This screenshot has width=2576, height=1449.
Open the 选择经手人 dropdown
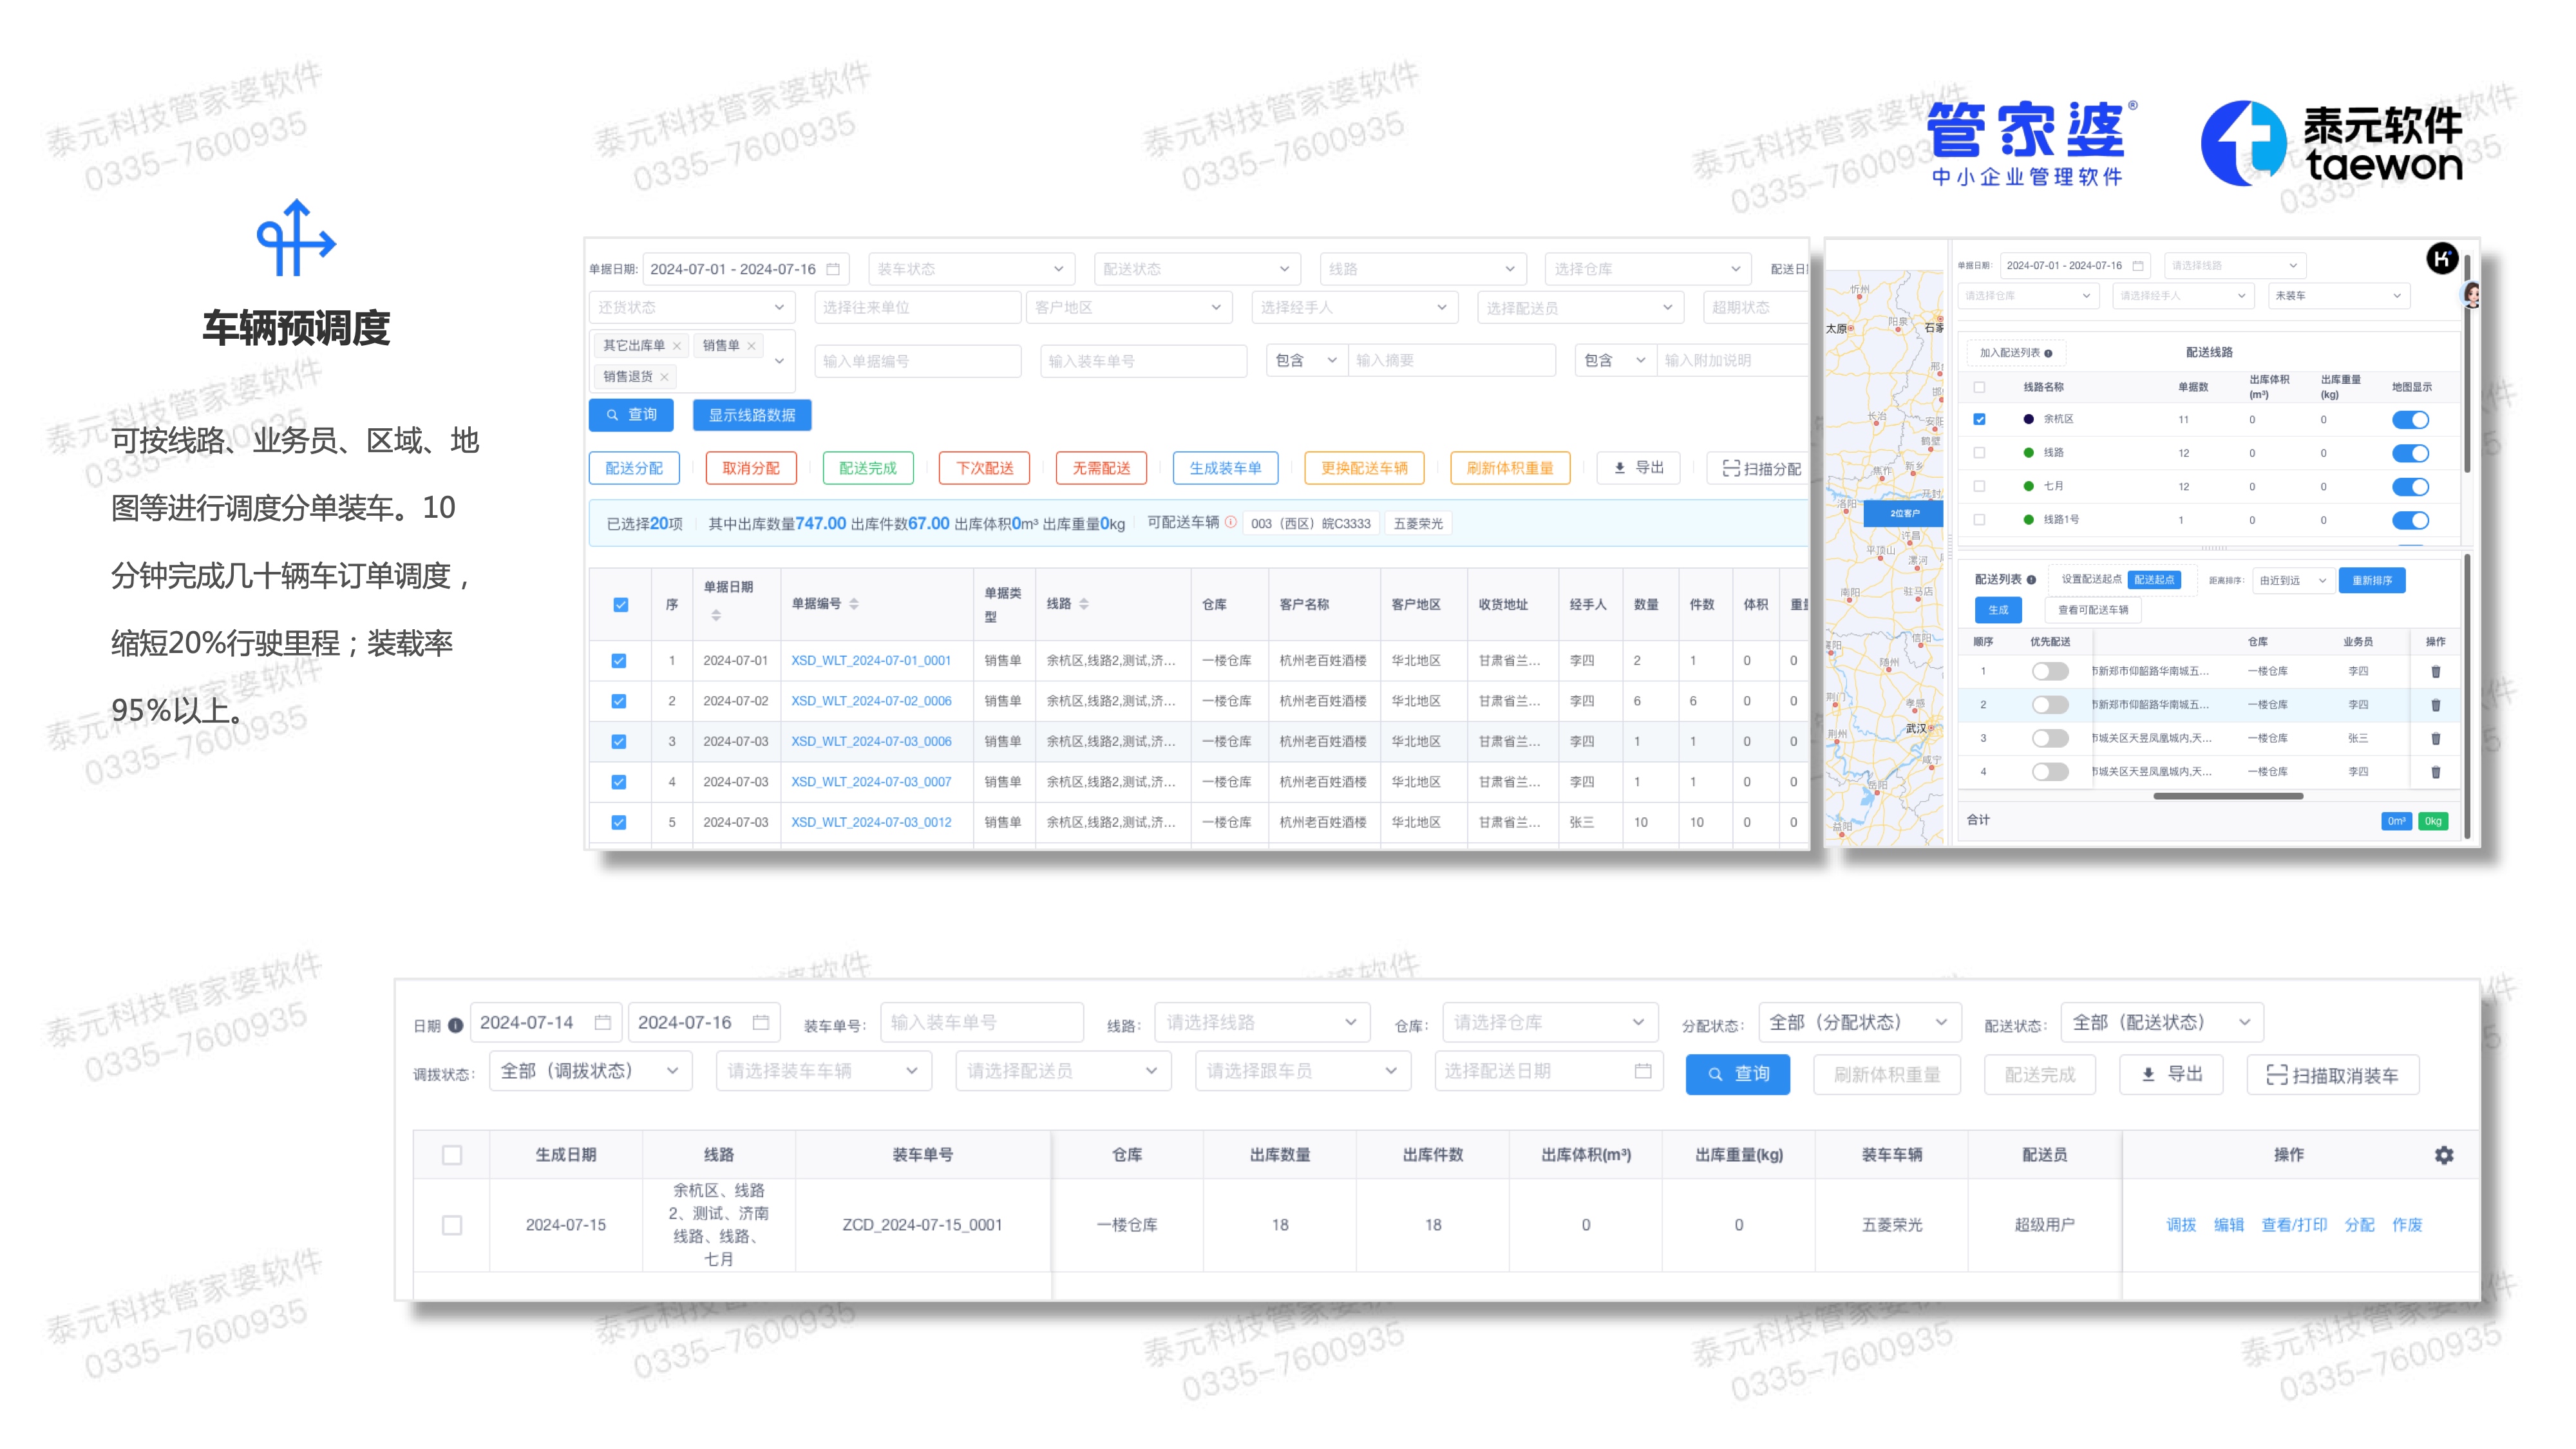tap(1354, 307)
